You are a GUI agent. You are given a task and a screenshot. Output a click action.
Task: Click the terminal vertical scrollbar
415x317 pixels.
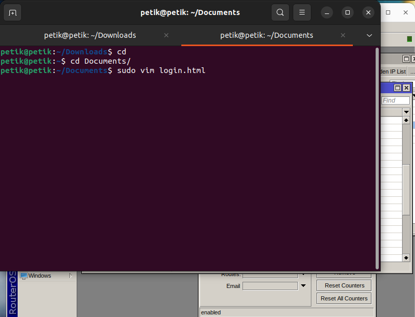pos(378,155)
